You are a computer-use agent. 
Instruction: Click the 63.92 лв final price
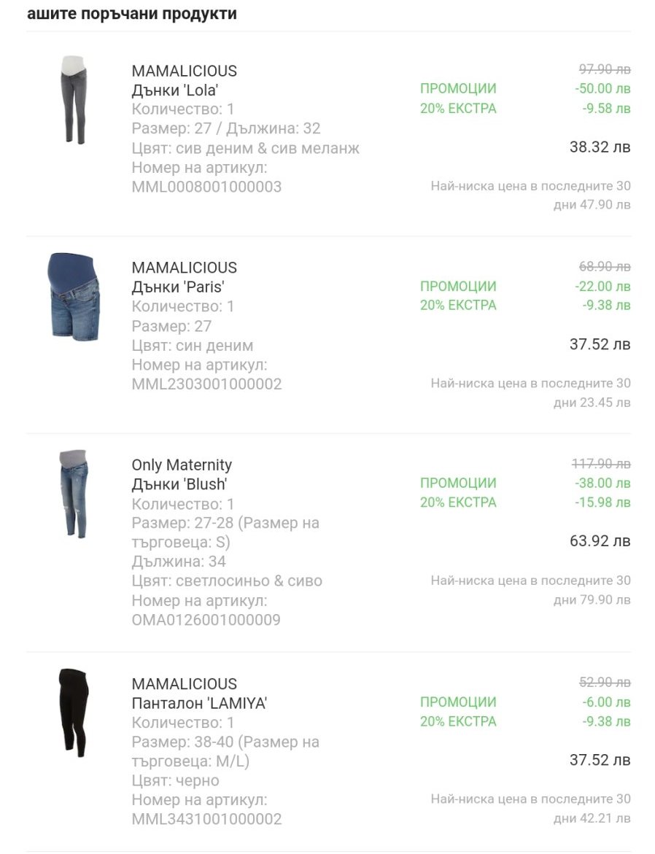600,541
